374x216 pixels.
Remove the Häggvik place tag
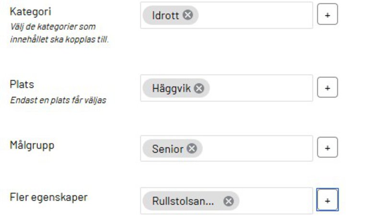point(199,88)
